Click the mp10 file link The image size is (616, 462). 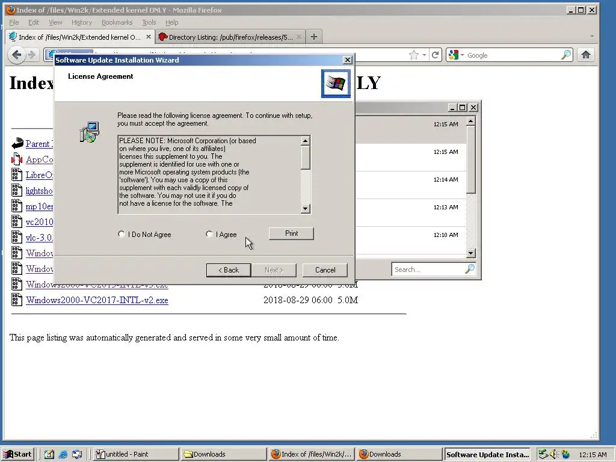point(39,206)
